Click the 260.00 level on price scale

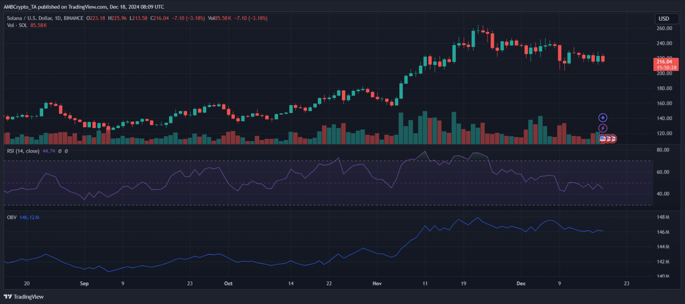pyautogui.click(x=664, y=29)
